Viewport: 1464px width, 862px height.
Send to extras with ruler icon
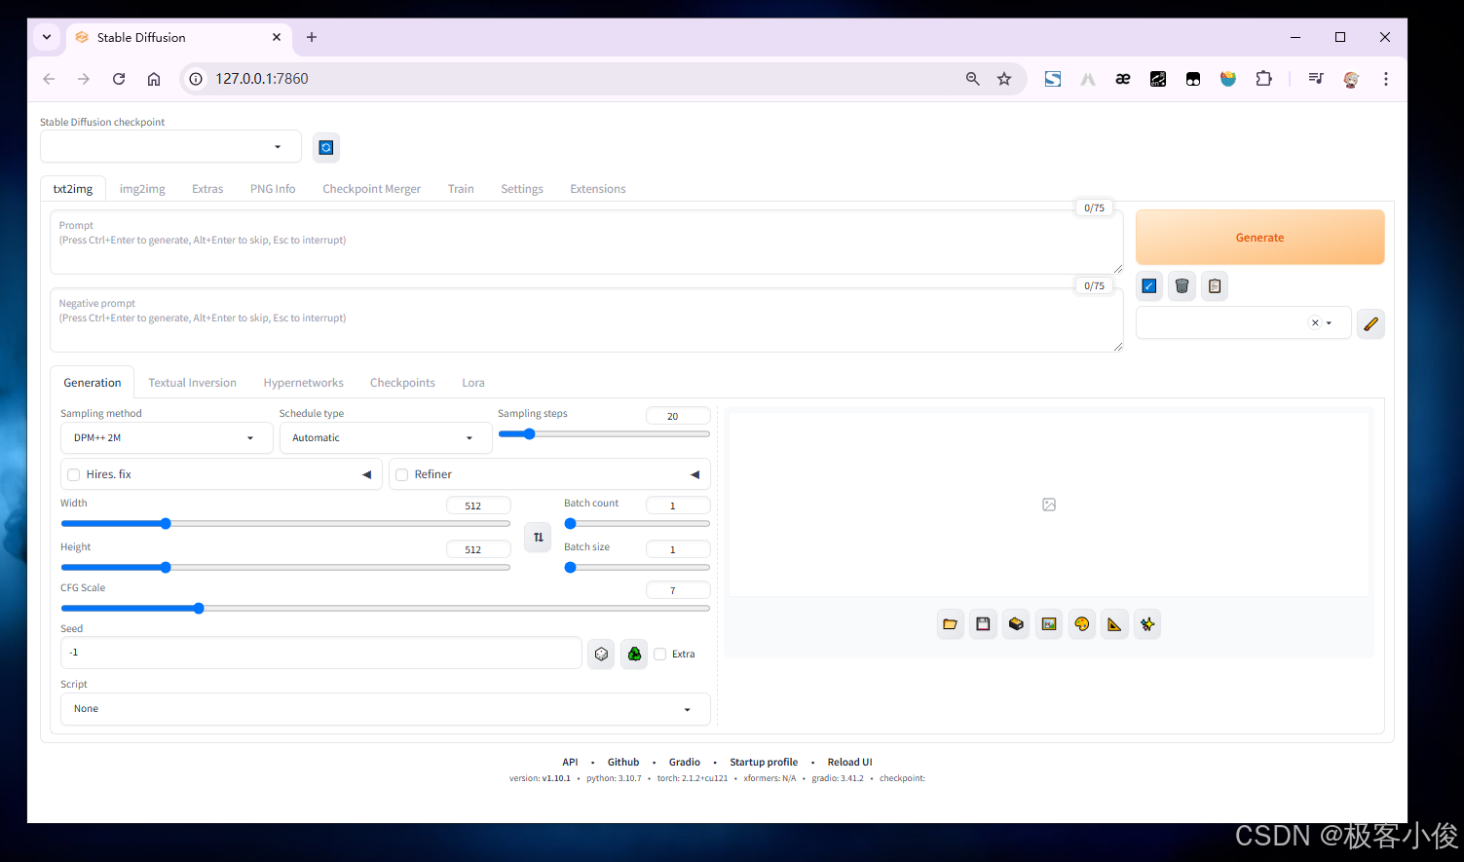(x=1114, y=624)
